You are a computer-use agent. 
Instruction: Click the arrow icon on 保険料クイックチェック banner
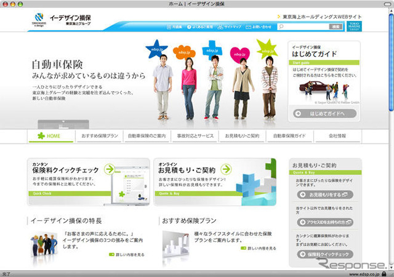(x=110, y=169)
